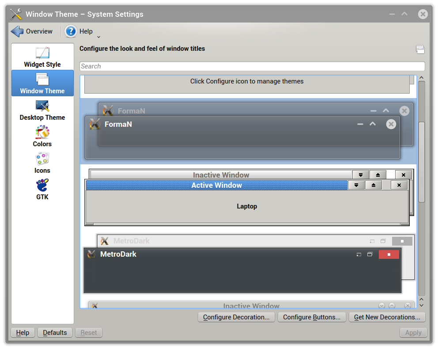Click the maximize arrow on Laptop Inactive Window

[x=378, y=175]
